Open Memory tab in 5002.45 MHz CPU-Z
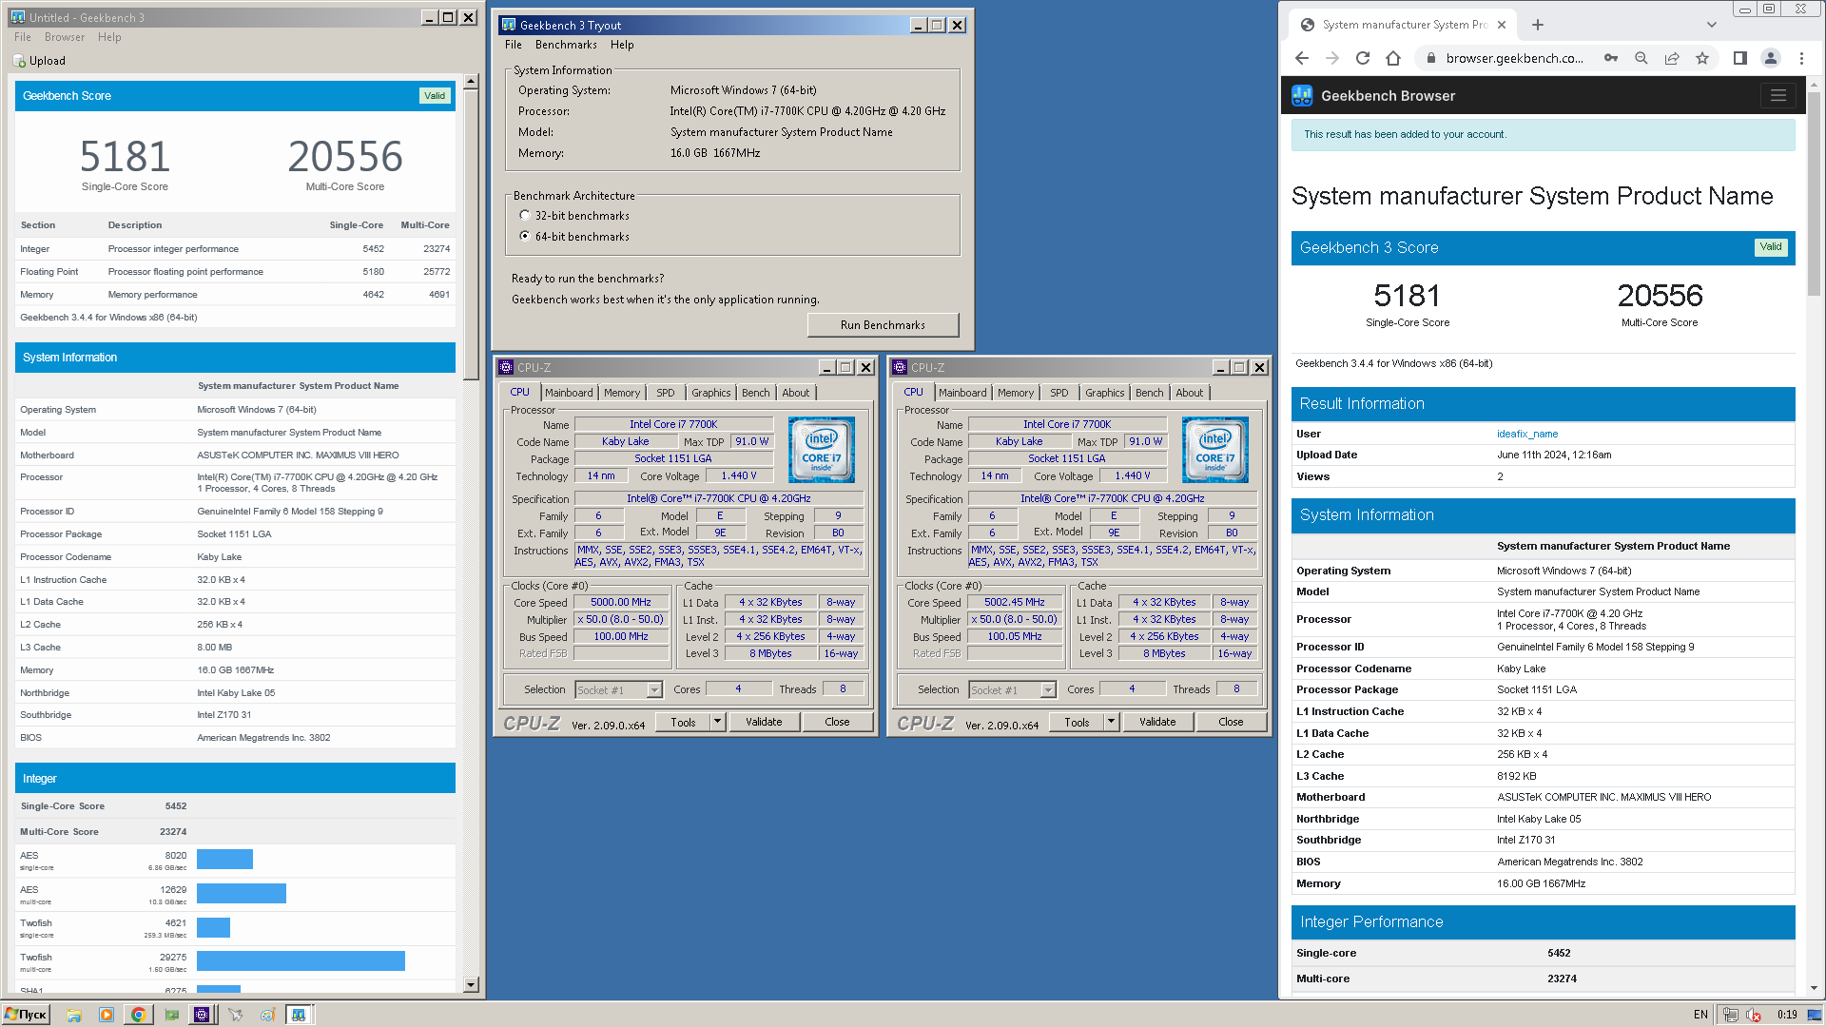The height and width of the screenshot is (1027, 1826). tap(1016, 393)
